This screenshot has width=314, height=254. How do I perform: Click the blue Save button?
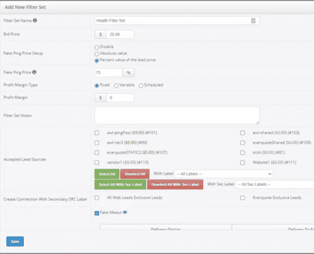[x=15, y=241]
